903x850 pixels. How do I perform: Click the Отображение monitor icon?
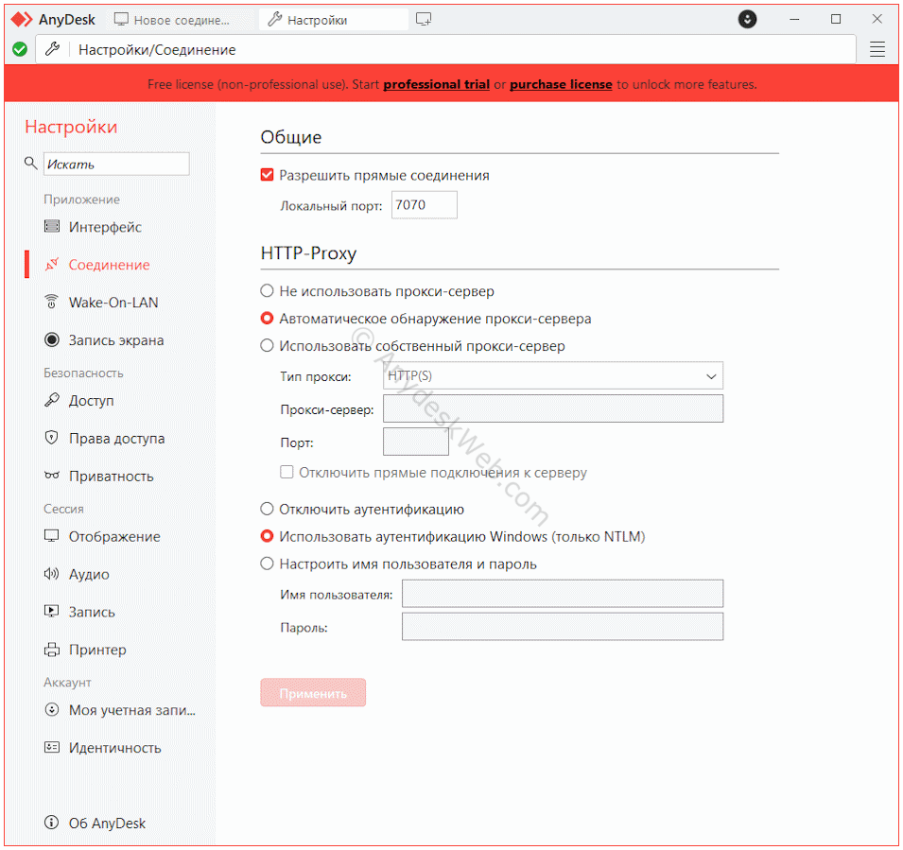[x=52, y=536]
